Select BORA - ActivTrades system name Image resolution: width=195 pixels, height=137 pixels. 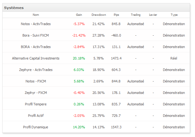pyautogui.click(x=36, y=47)
